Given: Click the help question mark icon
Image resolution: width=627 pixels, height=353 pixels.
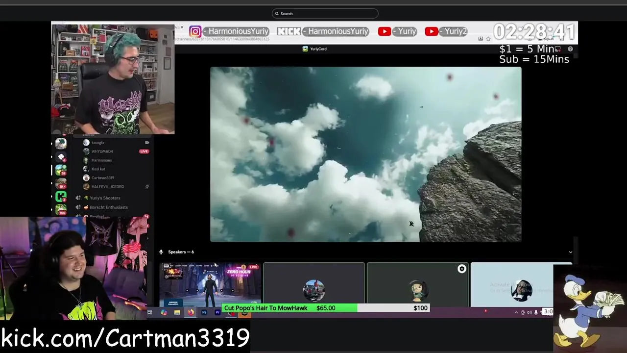Looking at the screenshot, I should tap(570, 49).
